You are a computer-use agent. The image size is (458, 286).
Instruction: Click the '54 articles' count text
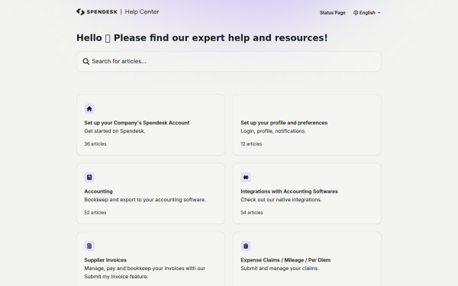252,213
